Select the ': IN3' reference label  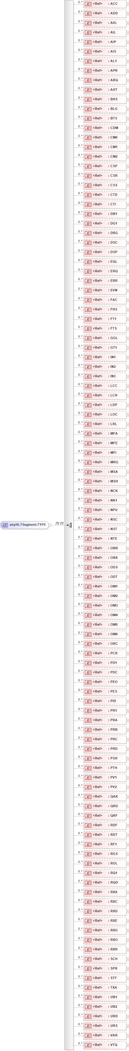click(112, 376)
